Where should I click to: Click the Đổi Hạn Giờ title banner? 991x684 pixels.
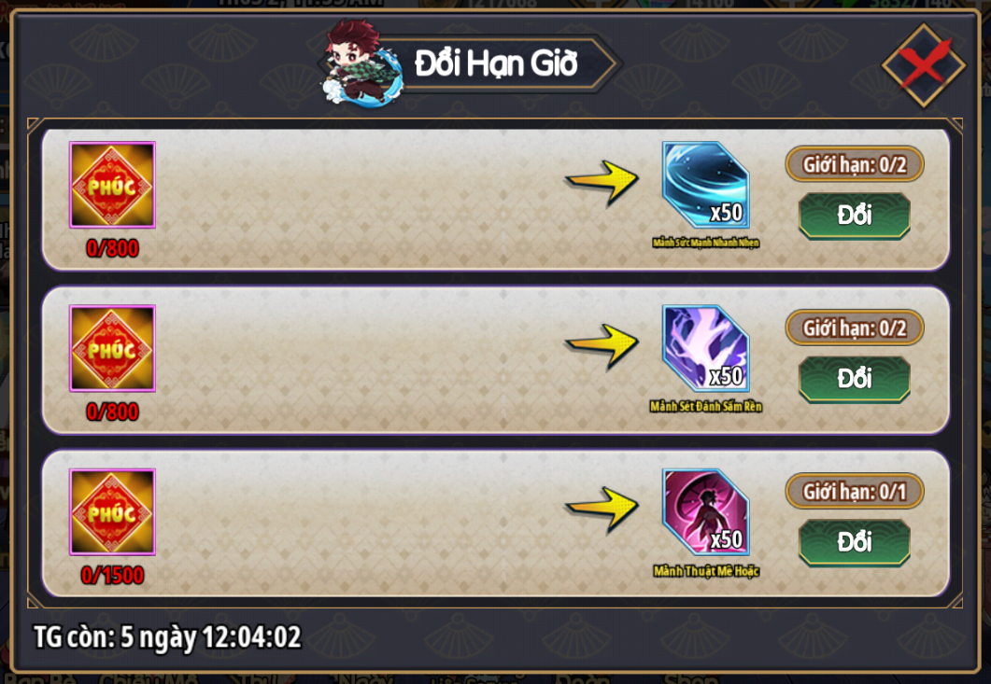[x=496, y=63]
